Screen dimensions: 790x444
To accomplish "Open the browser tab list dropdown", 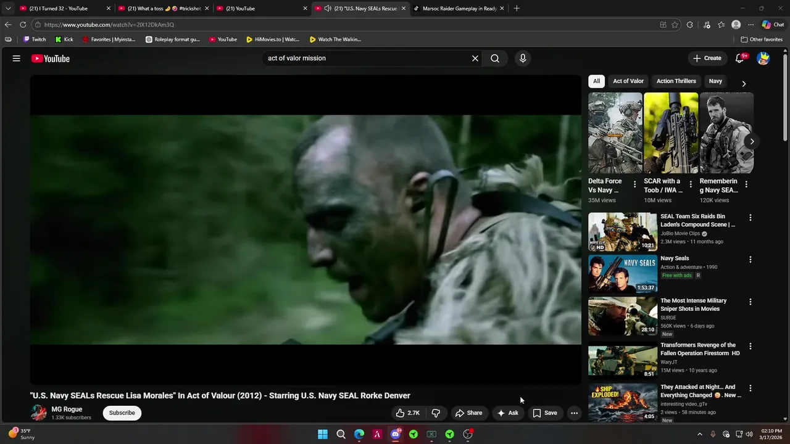I will click(x=8, y=9).
